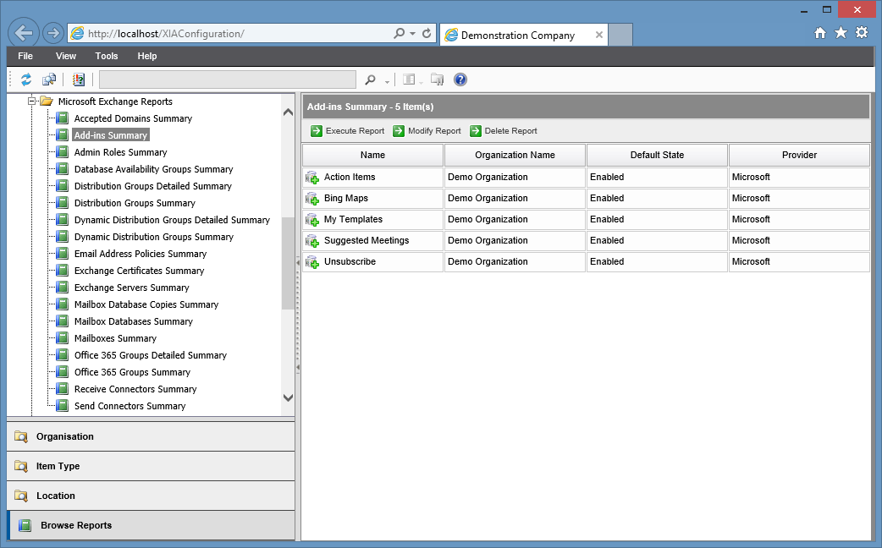Viewport: 882px width, 548px height.
Task: Click the Mailboxes Summary report icon
Action: click(x=63, y=337)
